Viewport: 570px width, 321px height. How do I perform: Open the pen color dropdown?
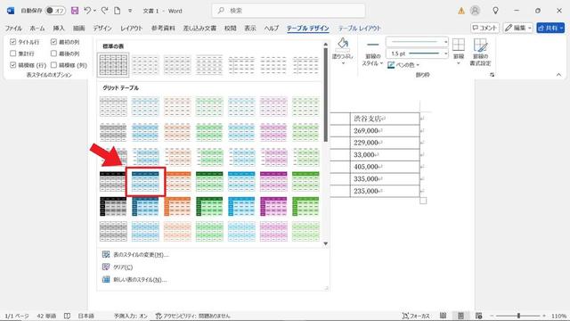(x=418, y=65)
